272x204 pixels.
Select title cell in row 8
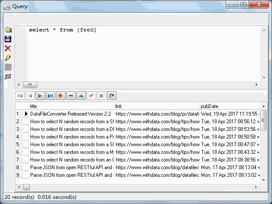tap(71, 167)
